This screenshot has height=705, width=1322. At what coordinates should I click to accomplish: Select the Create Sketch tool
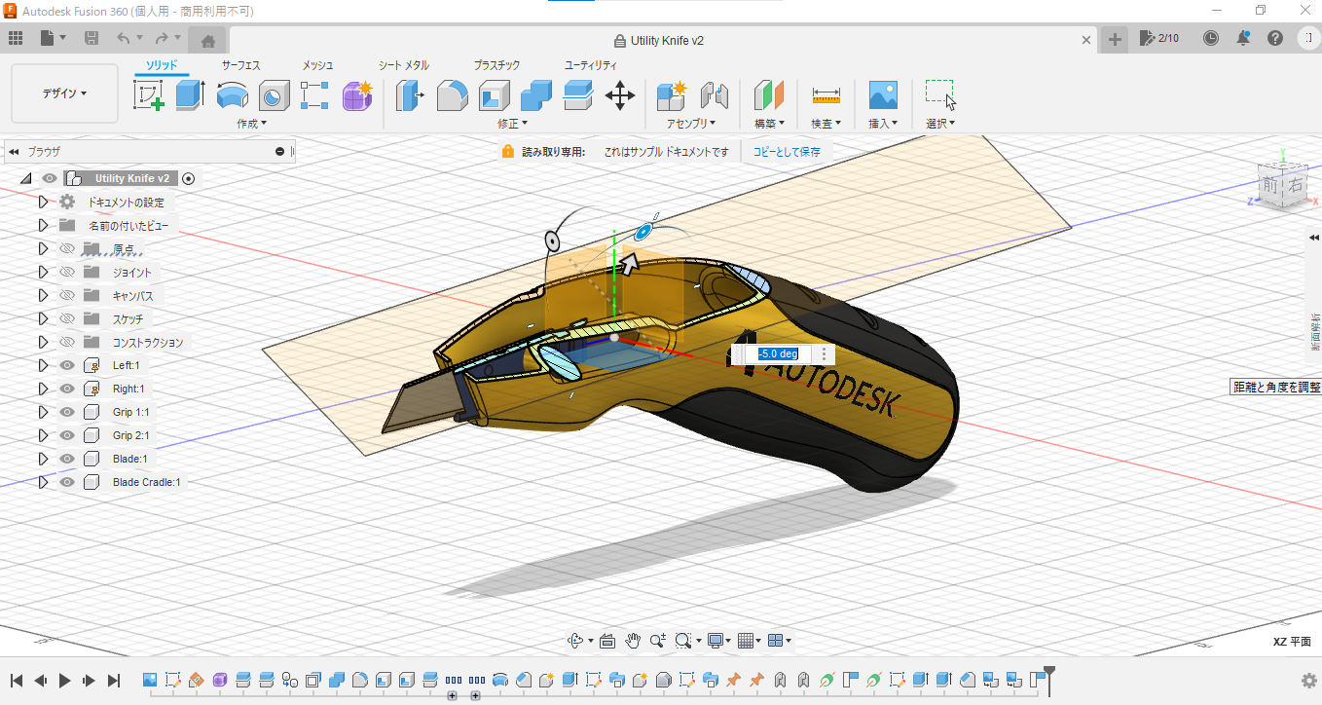click(148, 94)
